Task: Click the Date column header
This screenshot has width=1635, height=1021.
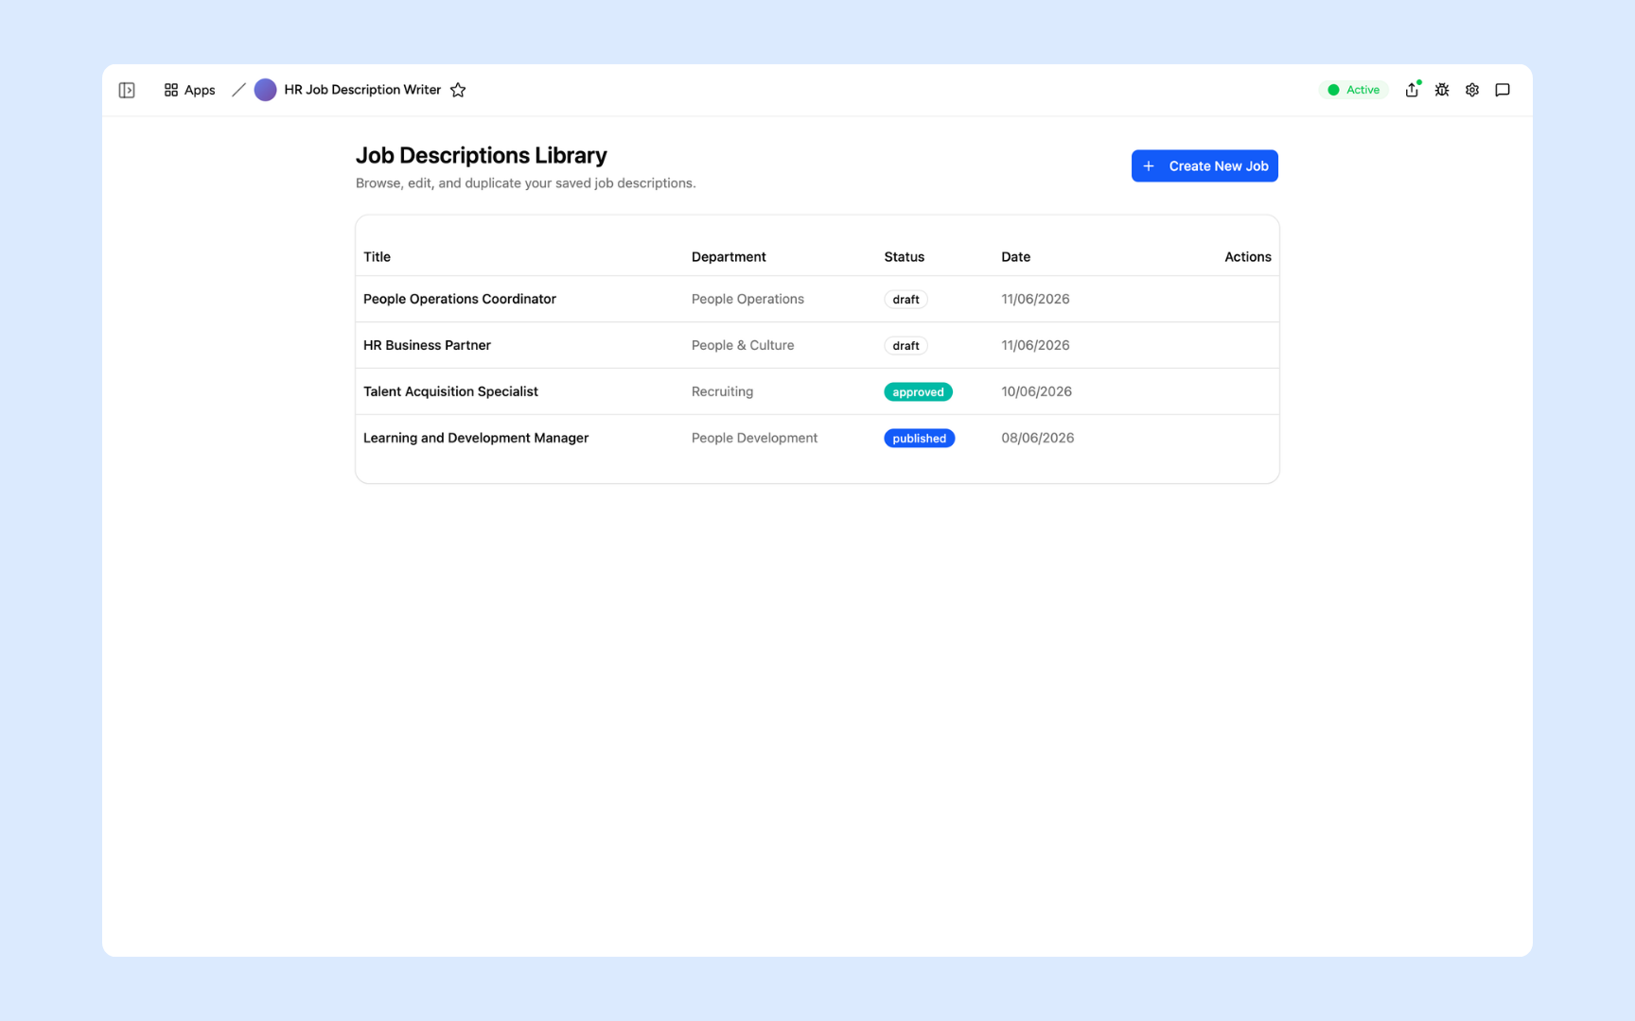Action: 1015,257
